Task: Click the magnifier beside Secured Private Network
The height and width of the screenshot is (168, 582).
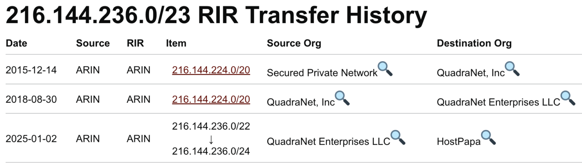Action: click(x=385, y=69)
